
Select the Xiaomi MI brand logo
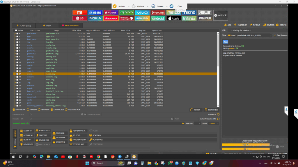point(80,12)
